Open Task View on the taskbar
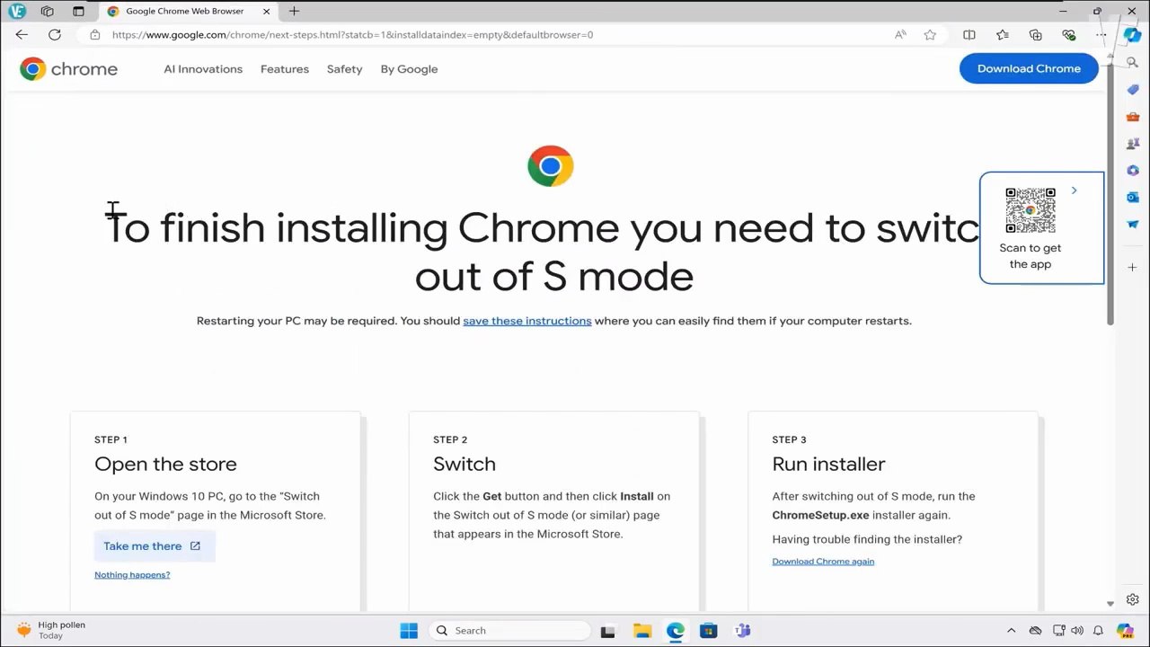 [607, 631]
